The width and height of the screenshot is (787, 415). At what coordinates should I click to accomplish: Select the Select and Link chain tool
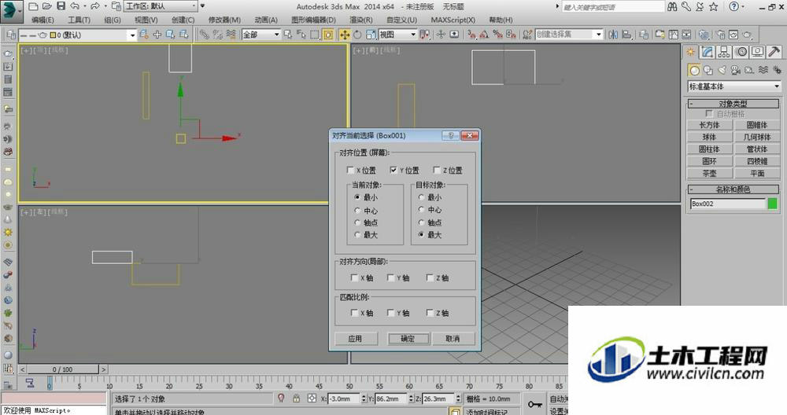pyautogui.click(x=204, y=34)
